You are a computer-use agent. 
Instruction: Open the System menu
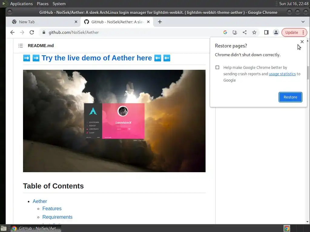click(59, 4)
